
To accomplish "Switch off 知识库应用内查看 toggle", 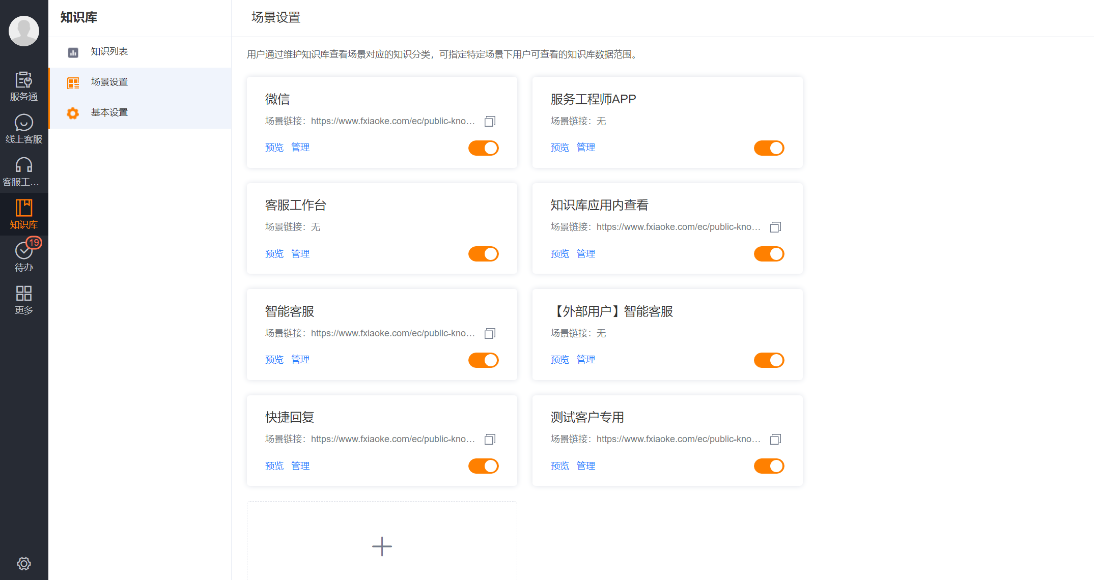I will (769, 254).
